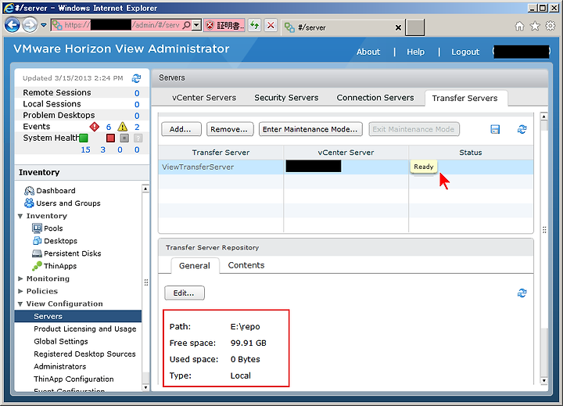Click the Remote Sessions count
The width and height of the screenshot is (563, 406).
click(x=137, y=93)
